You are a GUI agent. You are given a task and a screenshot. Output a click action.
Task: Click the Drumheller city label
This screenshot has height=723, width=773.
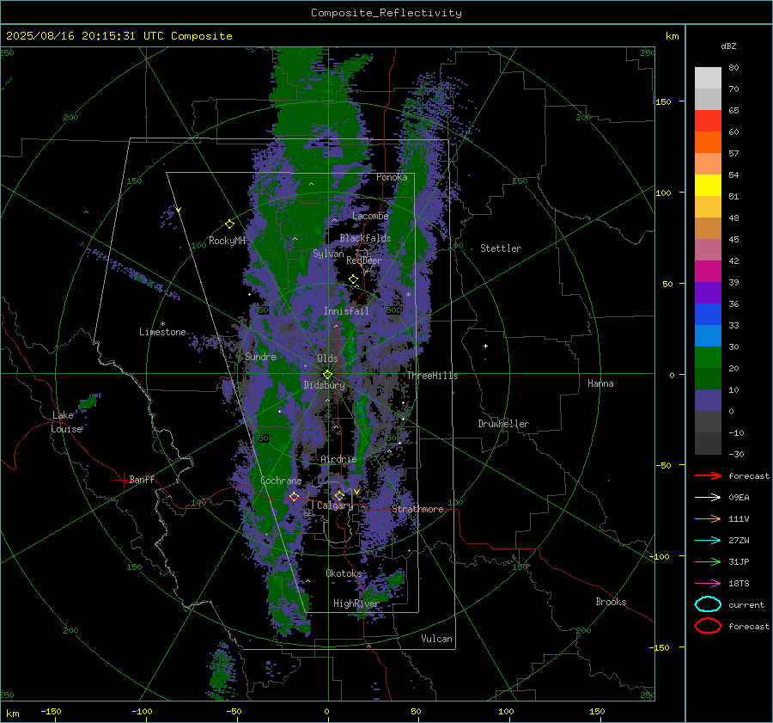[503, 424]
